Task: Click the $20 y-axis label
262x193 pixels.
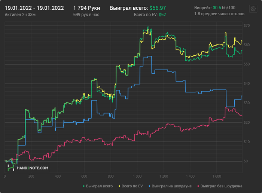Action: (247, 123)
